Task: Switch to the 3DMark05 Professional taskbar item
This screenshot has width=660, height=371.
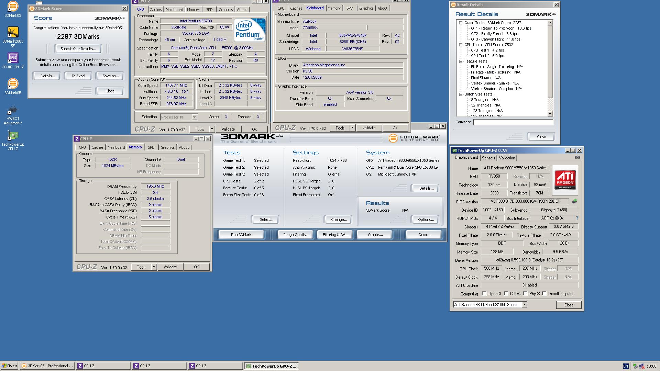Action: coord(47,366)
